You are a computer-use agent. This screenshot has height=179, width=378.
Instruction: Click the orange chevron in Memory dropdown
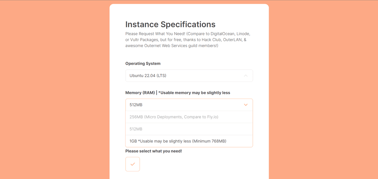pos(246,105)
